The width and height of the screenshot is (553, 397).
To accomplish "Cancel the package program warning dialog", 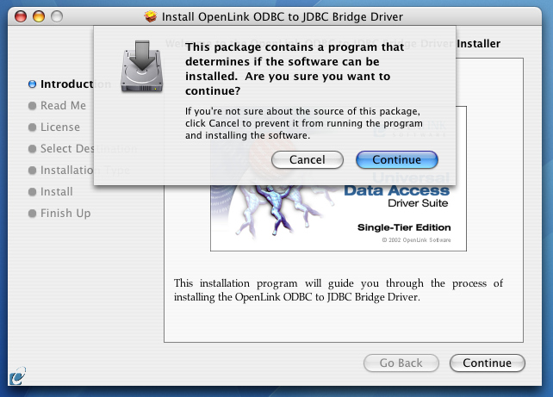I will 308,159.
